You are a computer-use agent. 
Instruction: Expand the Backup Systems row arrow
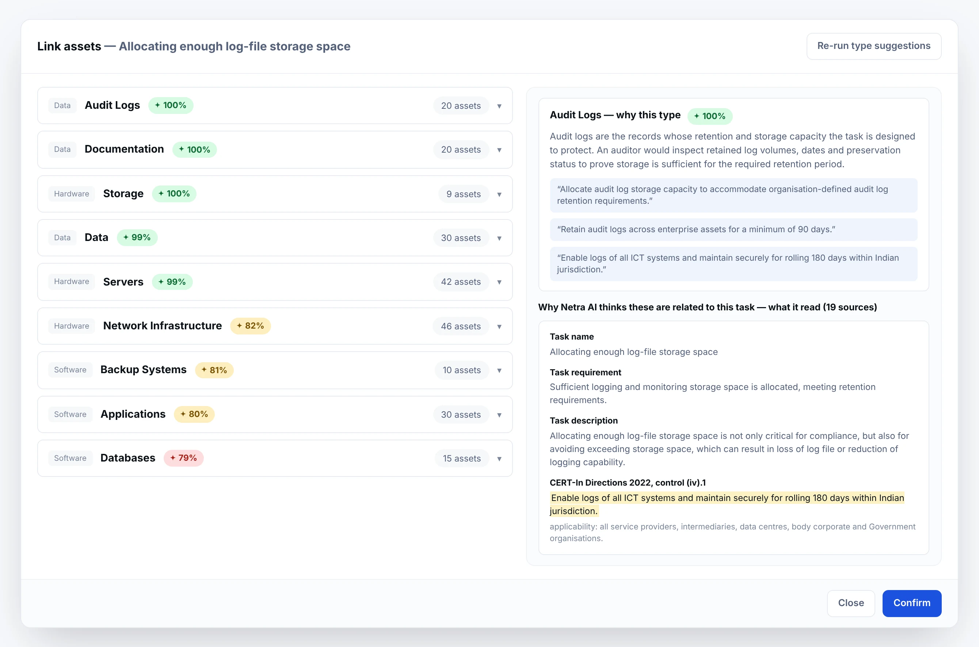(x=499, y=371)
